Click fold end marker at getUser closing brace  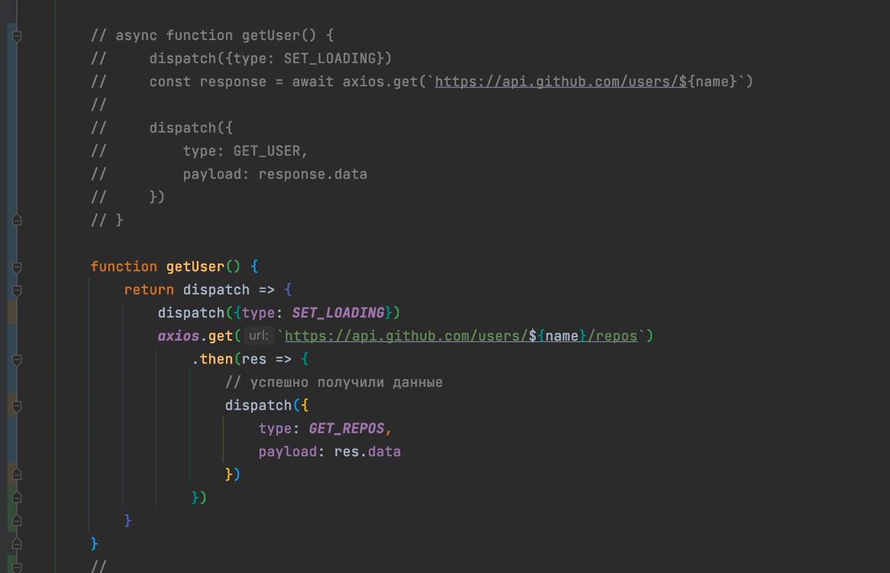coord(17,543)
